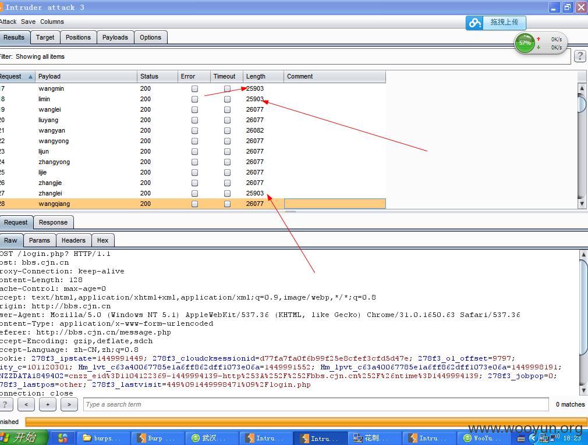Expand hidden tray icons arrow
The height and width of the screenshot is (445, 588).
click(533, 438)
